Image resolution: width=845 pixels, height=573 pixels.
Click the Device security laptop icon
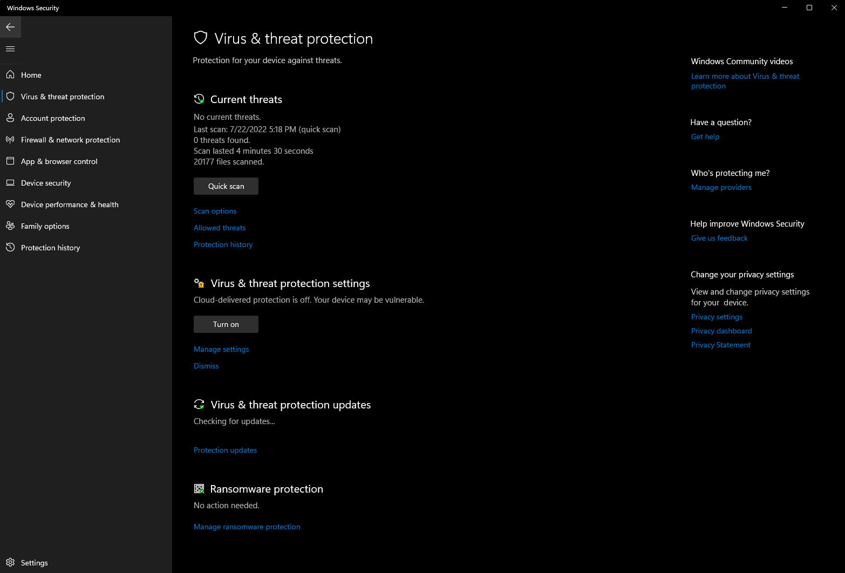(10, 182)
